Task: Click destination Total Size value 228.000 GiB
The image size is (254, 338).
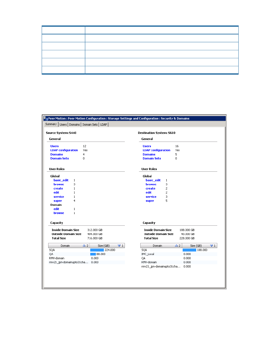Action: pyautogui.click(x=187, y=238)
